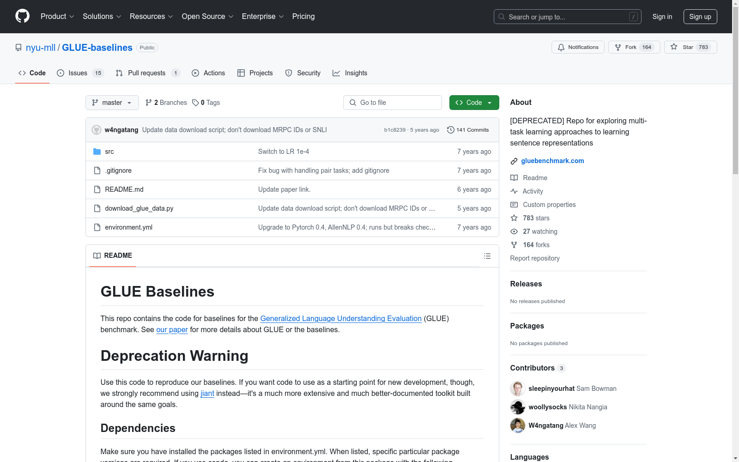Screen dimensions: 739x462
Task: Click woollysocks' contributor avatar
Action: point(518,407)
